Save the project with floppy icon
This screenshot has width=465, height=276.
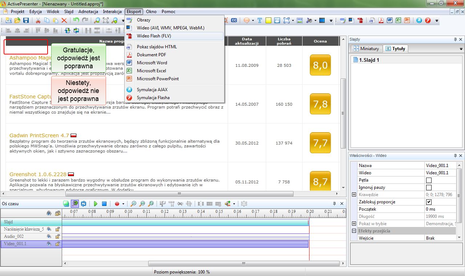pos(26,21)
